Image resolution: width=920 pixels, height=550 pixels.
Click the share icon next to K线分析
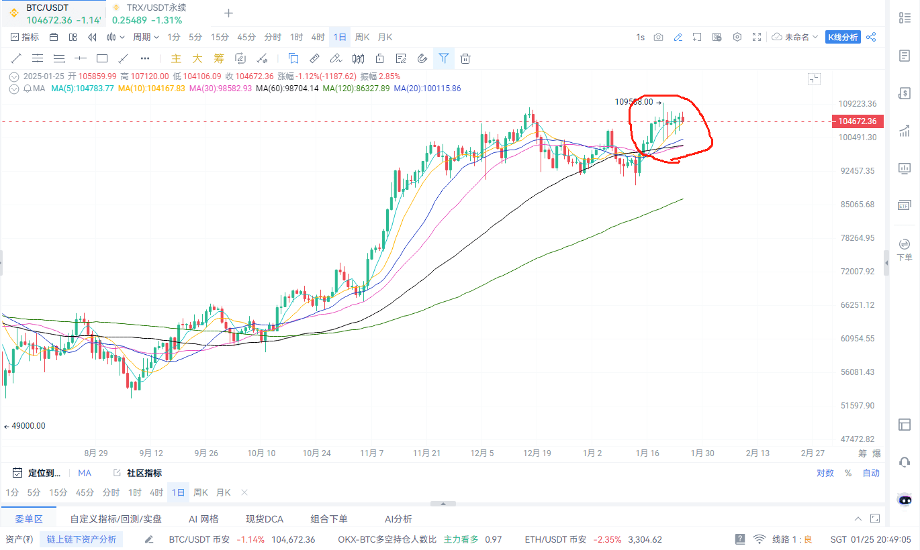pyautogui.click(x=871, y=37)
